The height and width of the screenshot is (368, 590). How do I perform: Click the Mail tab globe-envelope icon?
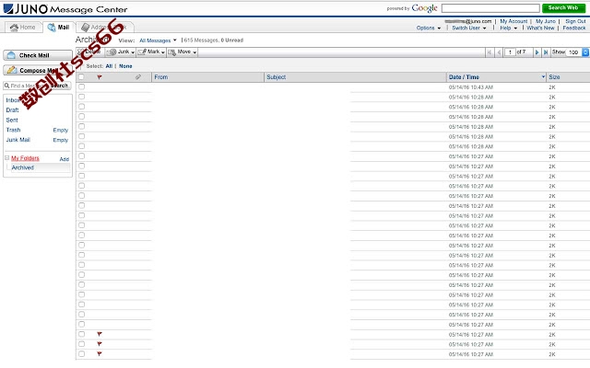point(52,27)
